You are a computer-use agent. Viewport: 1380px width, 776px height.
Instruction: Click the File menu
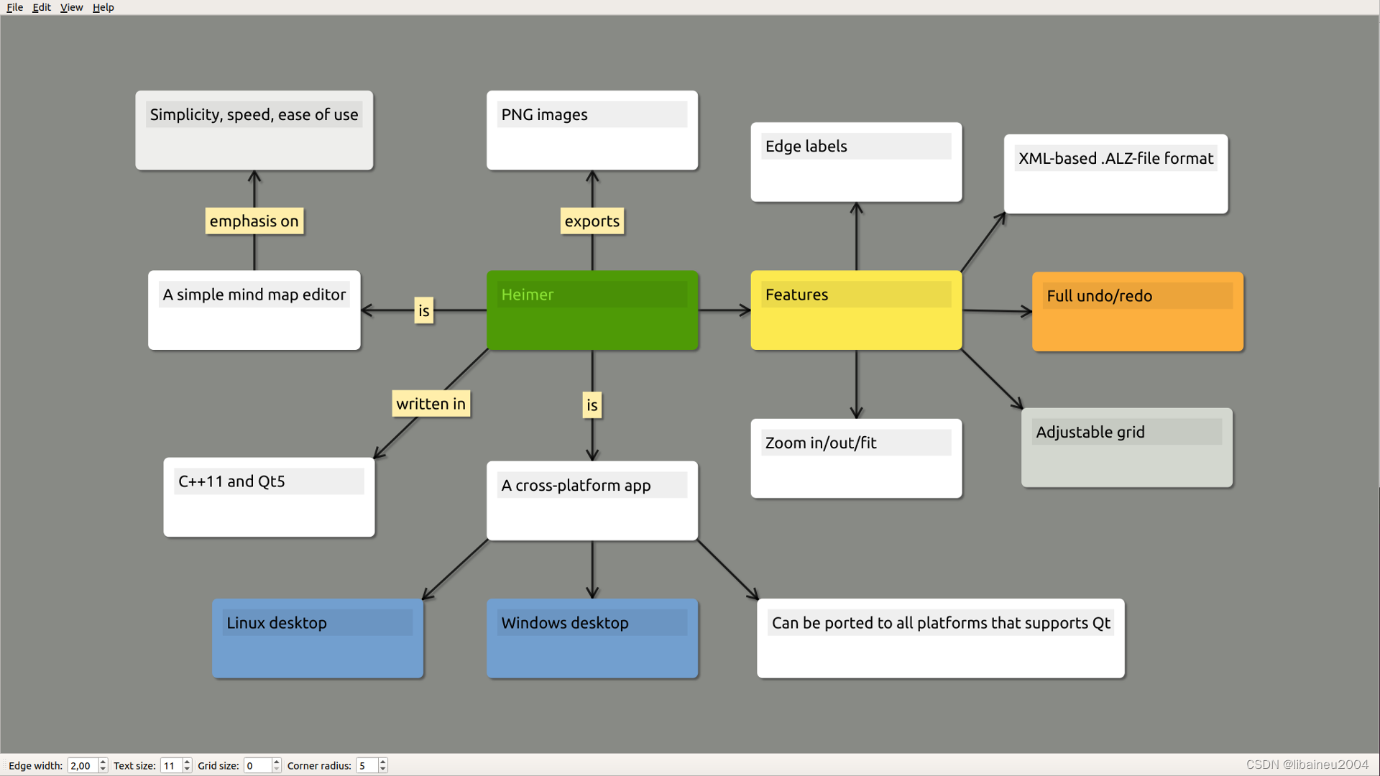click(x=15, y=8)
